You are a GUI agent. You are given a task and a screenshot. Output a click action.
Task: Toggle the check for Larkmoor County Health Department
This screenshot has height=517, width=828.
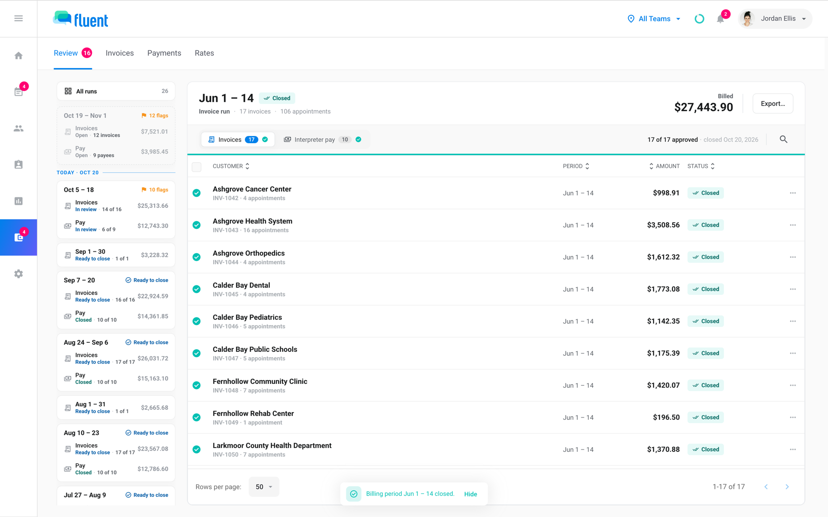[x=196, y=450]
